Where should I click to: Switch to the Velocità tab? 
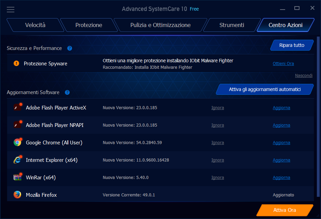coord(35,25)
